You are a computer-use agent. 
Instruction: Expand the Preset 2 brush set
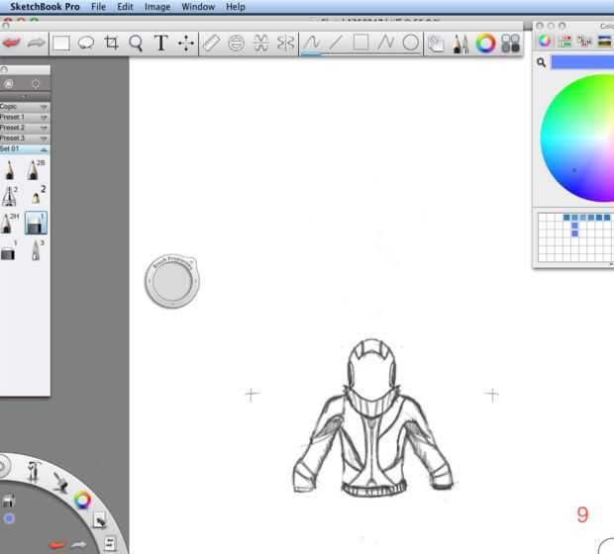25,128
